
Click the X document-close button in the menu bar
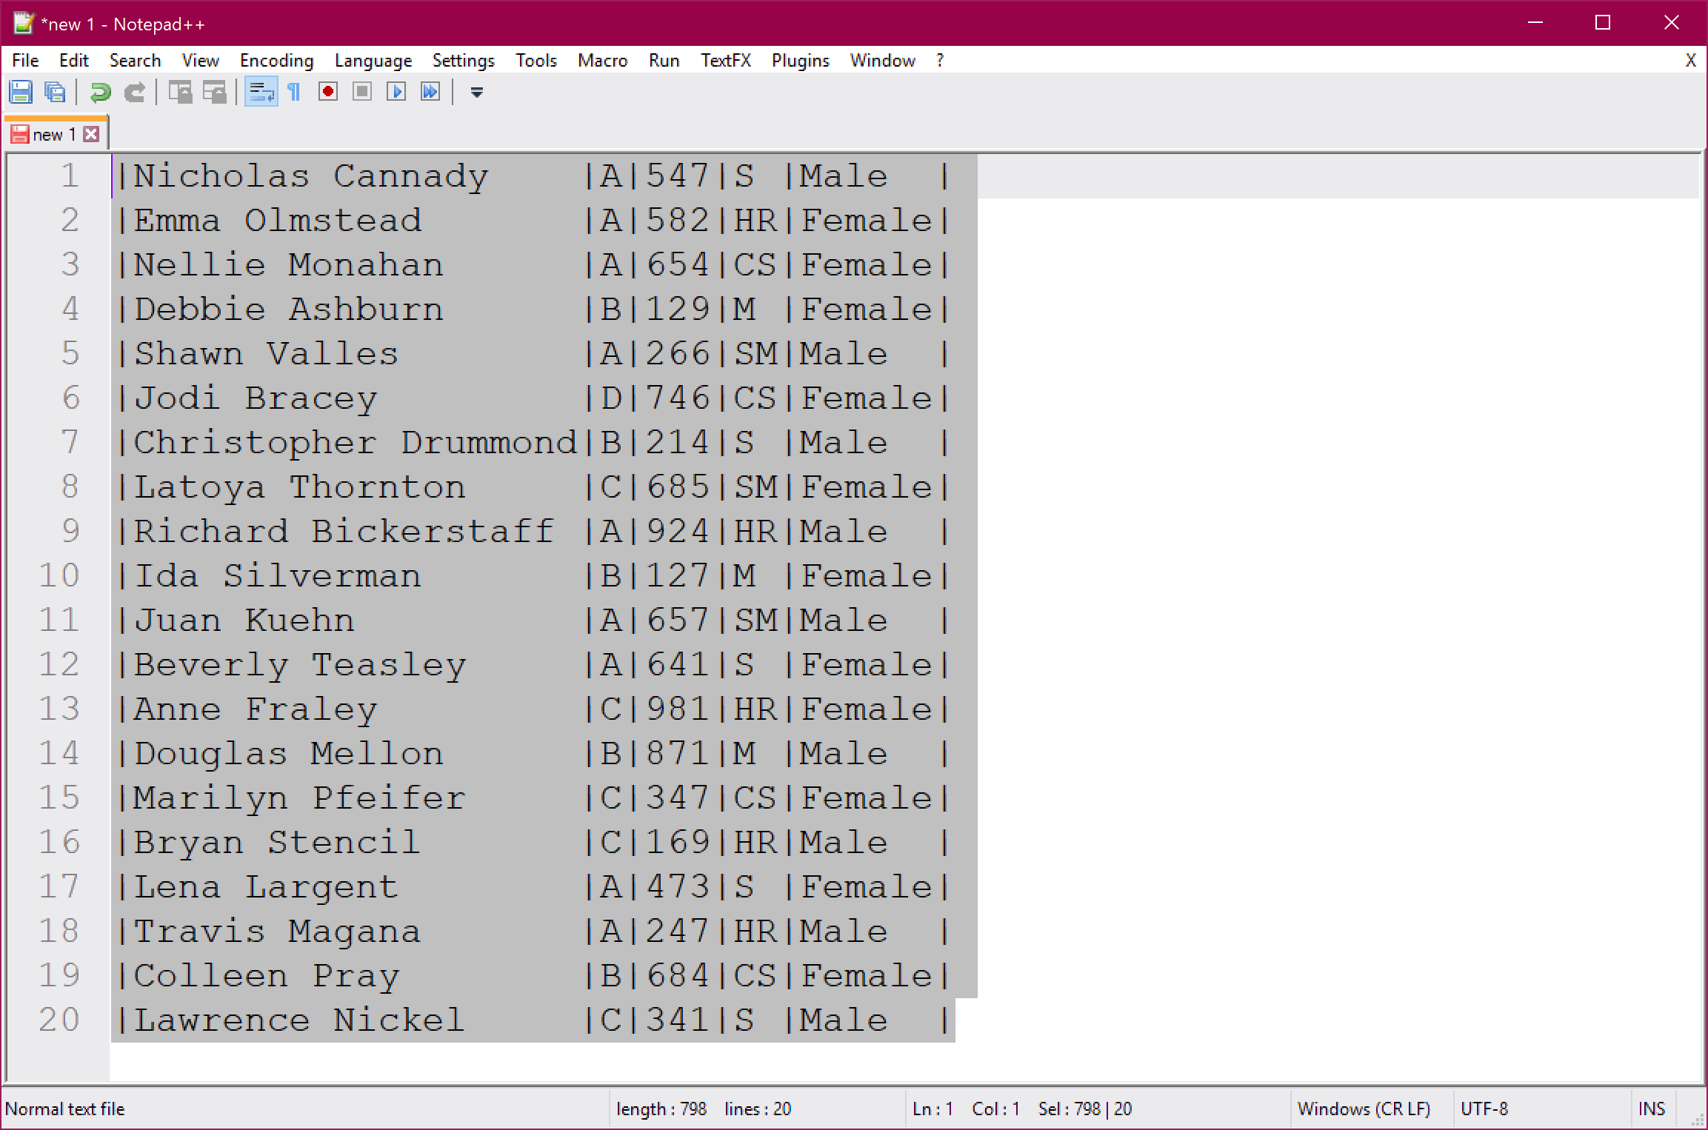[x=1690, y=61]
